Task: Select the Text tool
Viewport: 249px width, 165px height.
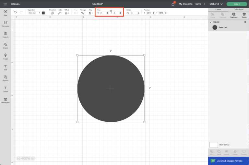Action: coord(6,67)
